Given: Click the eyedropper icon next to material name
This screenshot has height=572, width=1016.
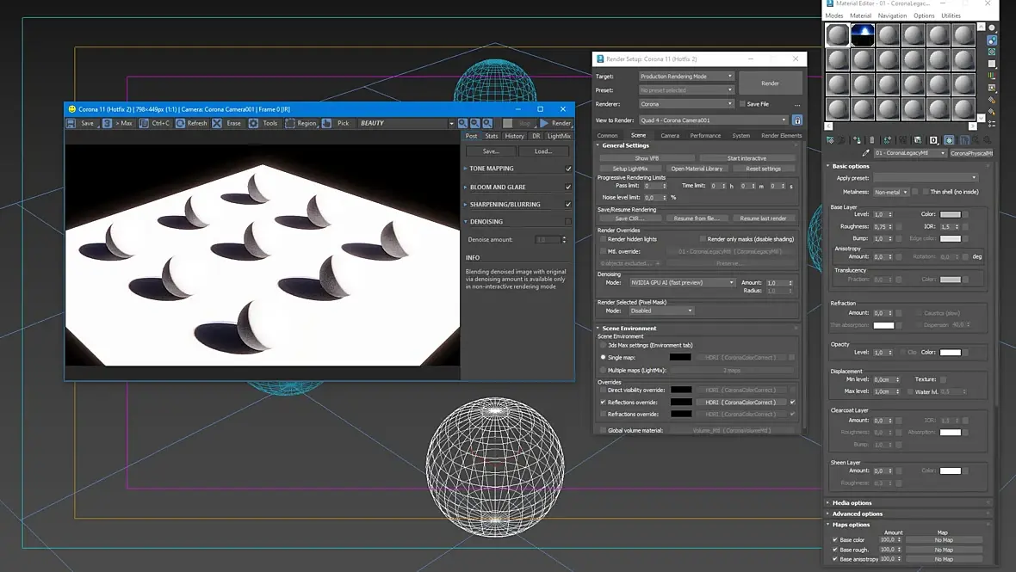Looking at the screenshot, I should point(865,153).
